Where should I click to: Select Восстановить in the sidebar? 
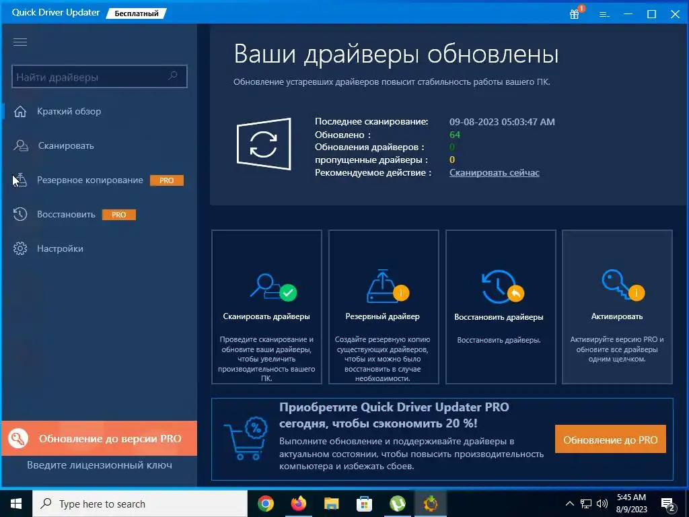click(x=66, y=214)
